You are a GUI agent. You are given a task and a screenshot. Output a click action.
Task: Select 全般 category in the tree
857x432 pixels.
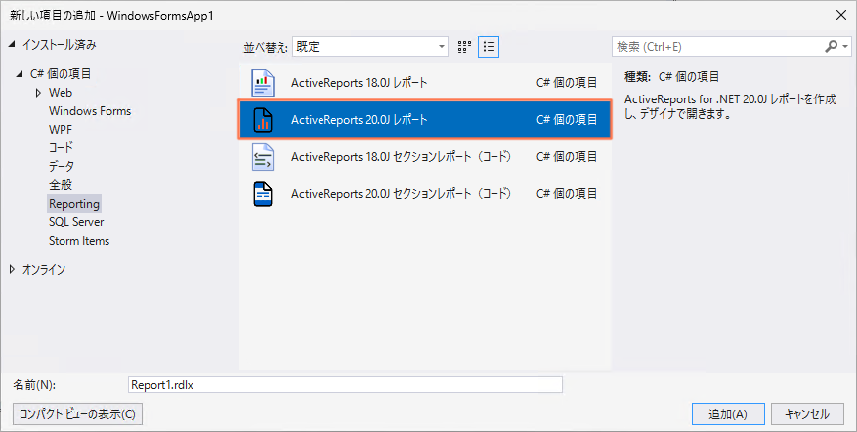(x=61, y=185)
